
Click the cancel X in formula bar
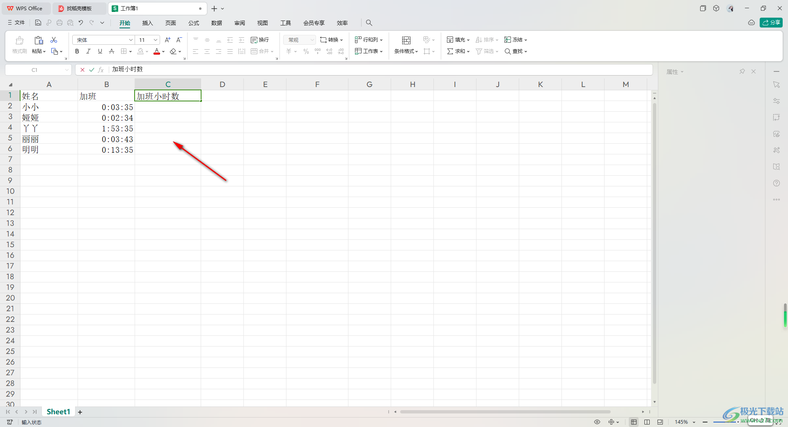pos(82,70)
